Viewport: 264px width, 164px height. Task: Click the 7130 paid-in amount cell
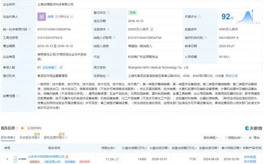[x=193, y=159]
